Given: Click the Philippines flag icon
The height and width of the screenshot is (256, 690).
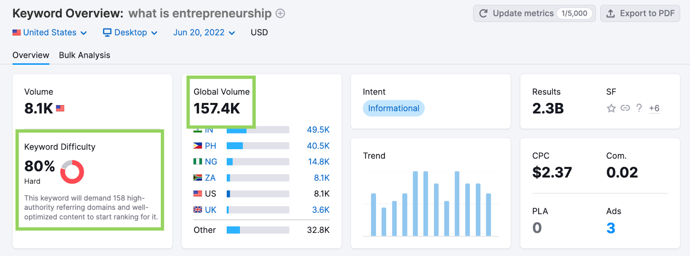Looking at the screenshot, I should (x=198, y=146).
